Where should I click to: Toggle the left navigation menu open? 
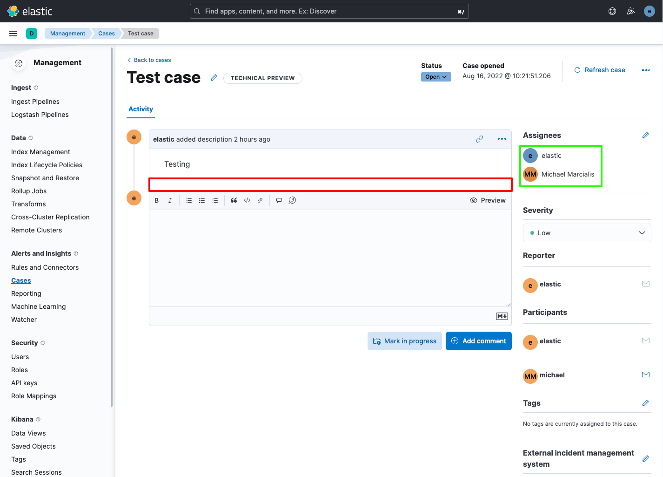(x=13, y=33)
